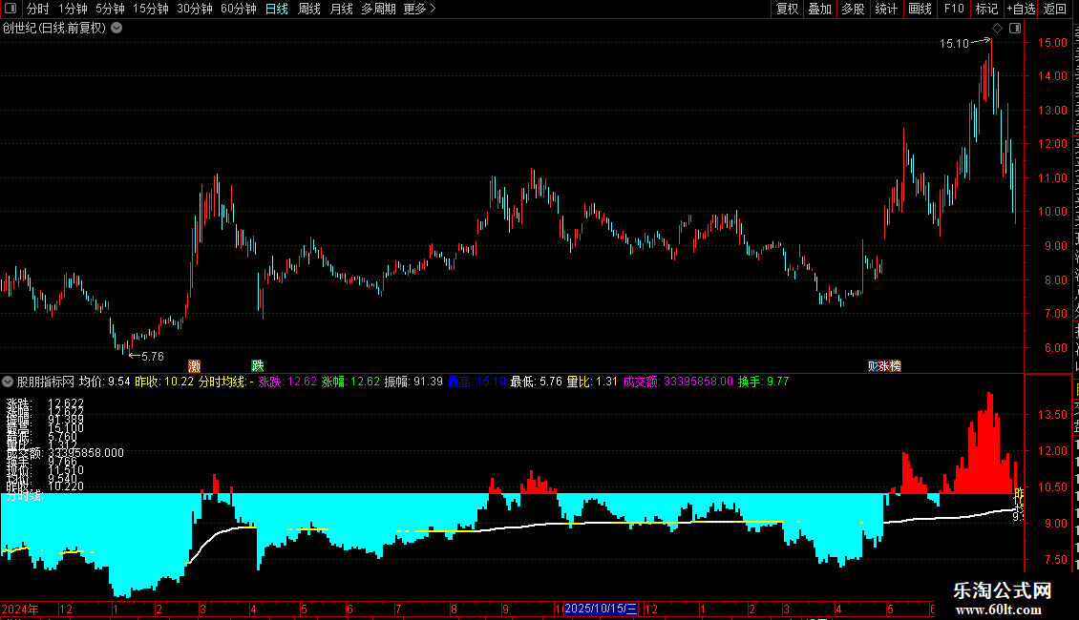Screen dimensions: 1079x620
Task: Click the 均价: 9.54 value
Action: [105, 382]
